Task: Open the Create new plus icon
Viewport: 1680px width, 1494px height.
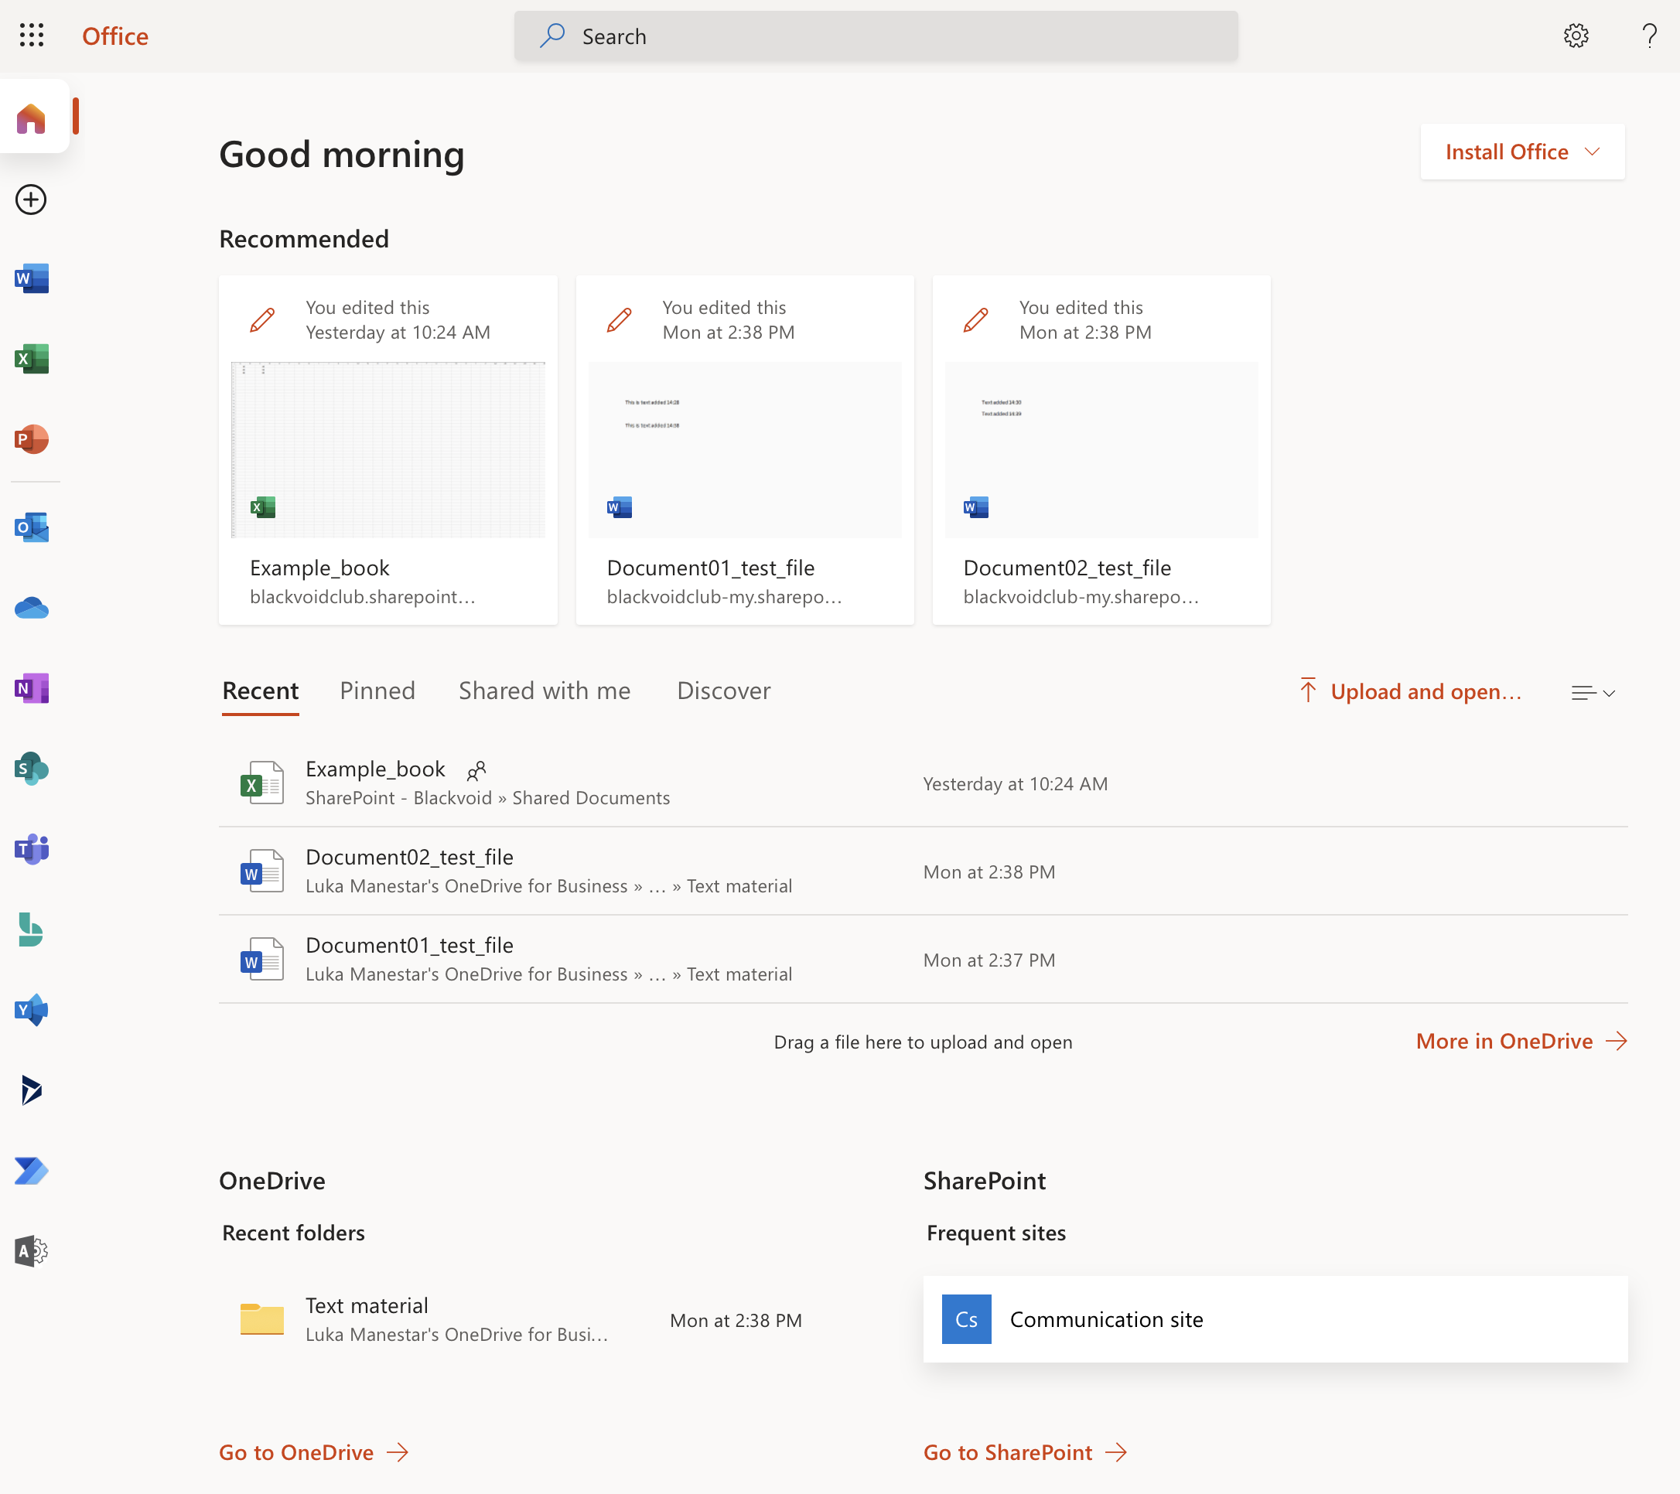Action: [31, 200]
